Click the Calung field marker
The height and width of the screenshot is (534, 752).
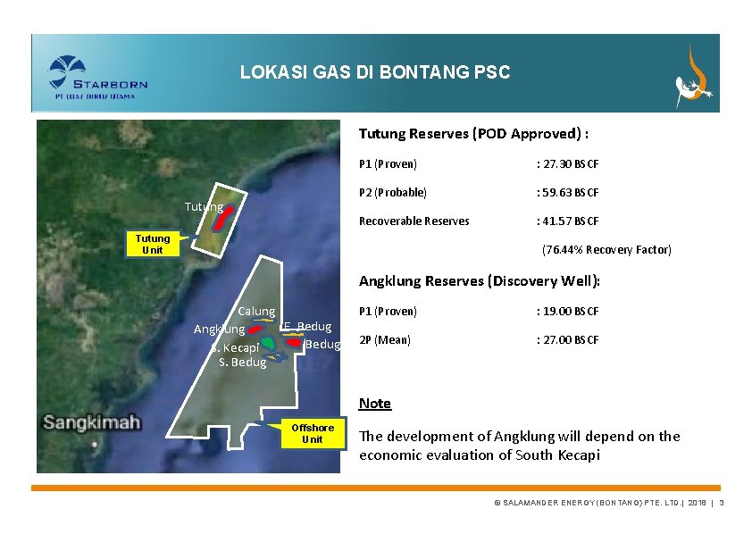pyautogui.click(x=262, y=320)
